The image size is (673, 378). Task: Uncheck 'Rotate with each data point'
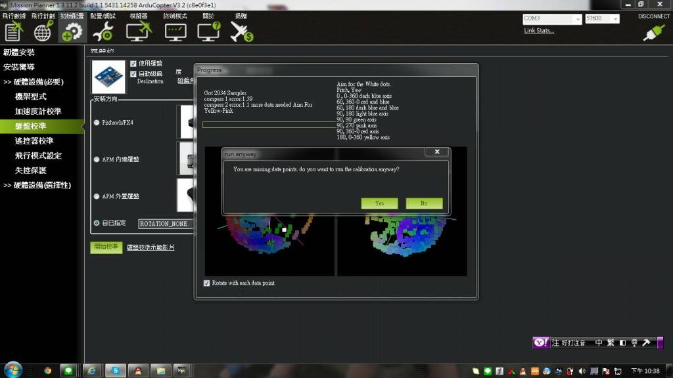pos(207,283)
